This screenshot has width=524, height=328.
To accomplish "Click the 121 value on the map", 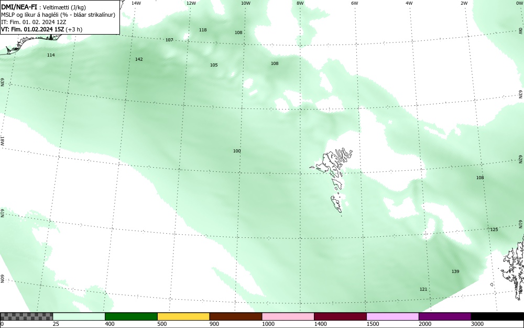I will coord(423,289).
